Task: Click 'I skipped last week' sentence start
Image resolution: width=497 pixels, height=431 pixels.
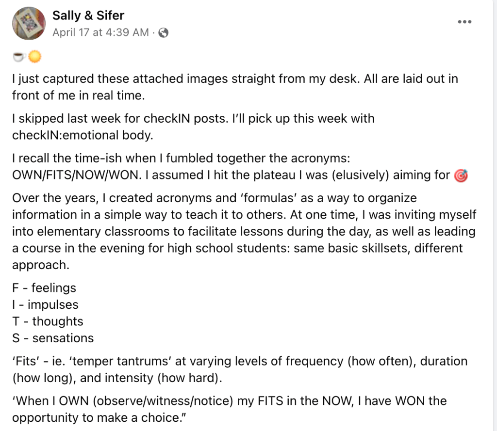Action: tap(63, 119)
